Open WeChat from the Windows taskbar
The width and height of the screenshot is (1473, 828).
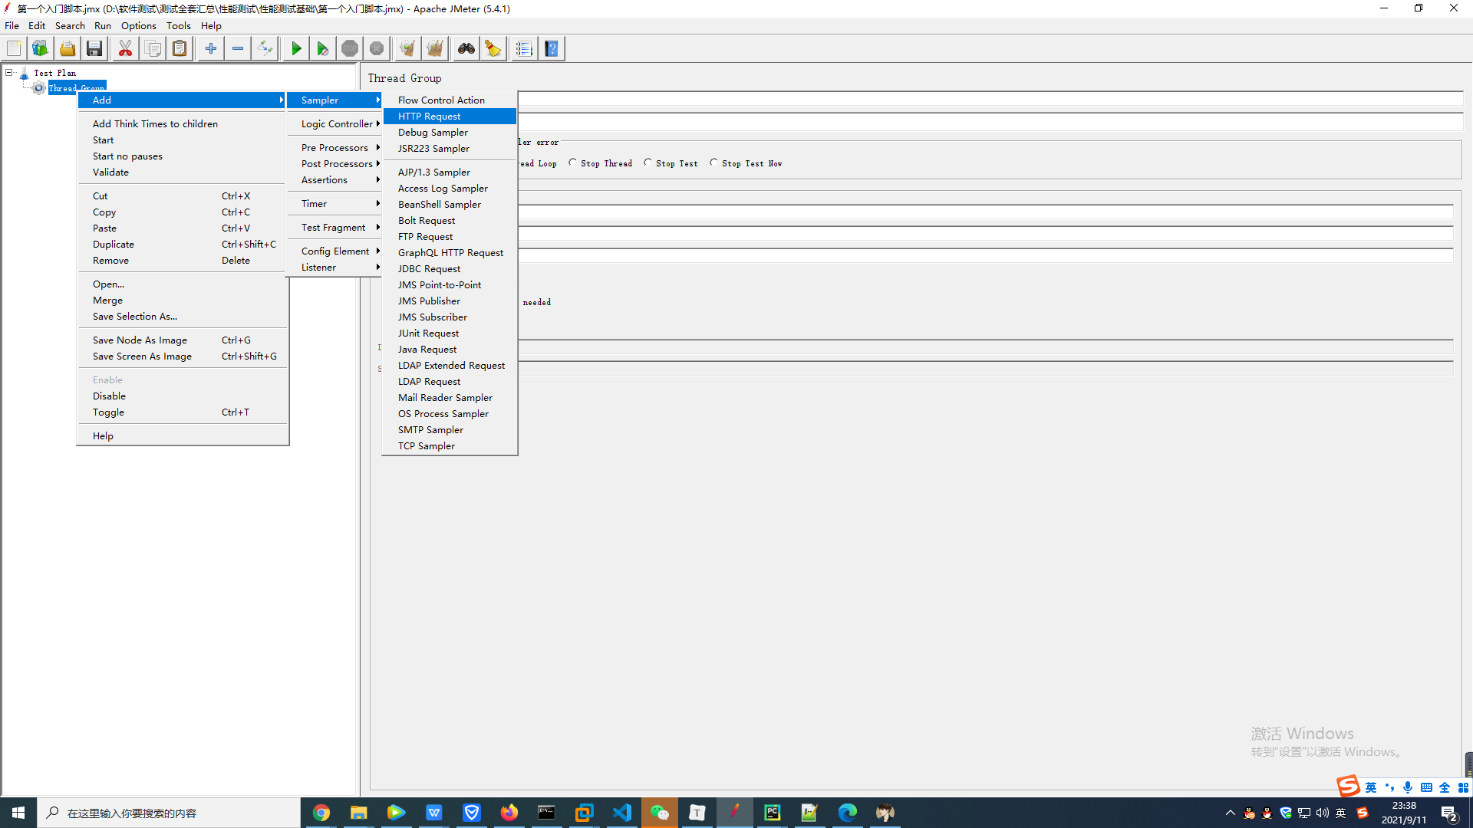pos(659,813)
